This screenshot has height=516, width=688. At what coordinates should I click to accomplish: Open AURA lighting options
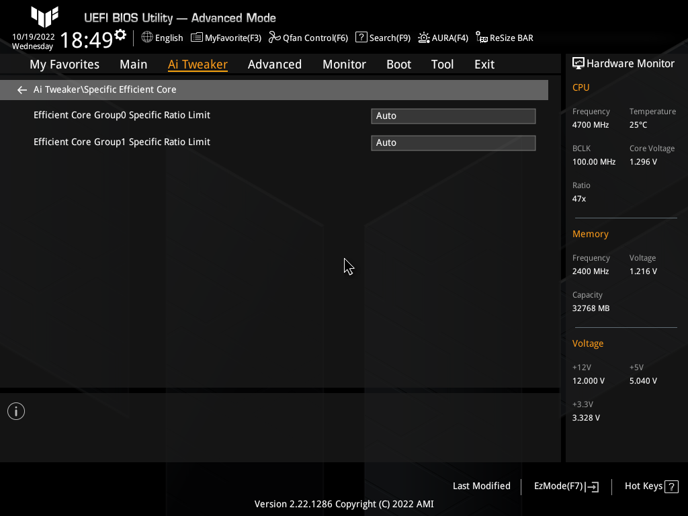coord(443,38)
